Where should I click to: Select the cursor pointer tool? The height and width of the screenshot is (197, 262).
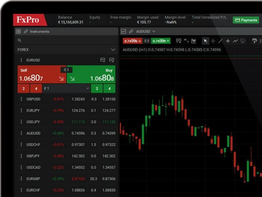(x=205, y=41)
